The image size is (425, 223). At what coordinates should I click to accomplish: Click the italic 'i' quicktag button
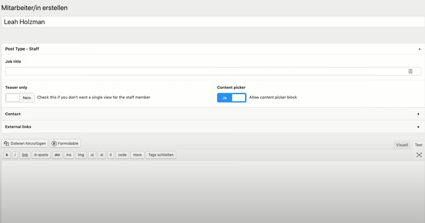[15, 155]
